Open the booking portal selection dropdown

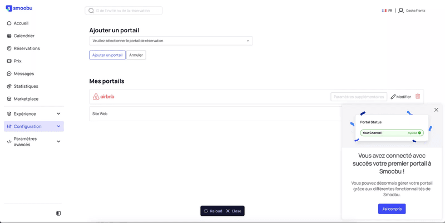[171, 41]
